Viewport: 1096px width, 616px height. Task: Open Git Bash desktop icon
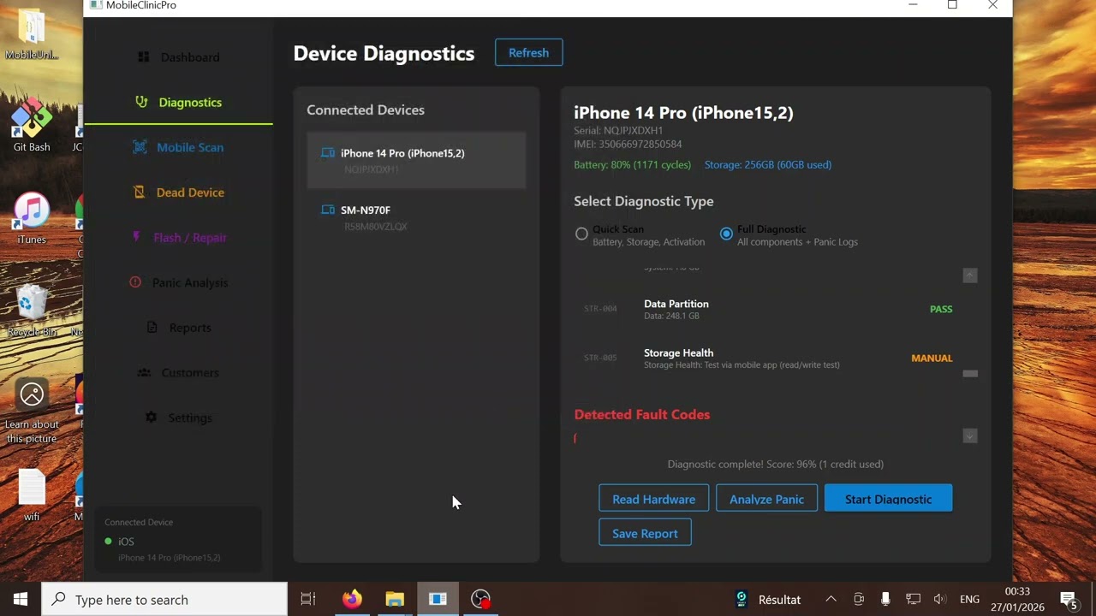pyautogui.click(x=32, y=126)
